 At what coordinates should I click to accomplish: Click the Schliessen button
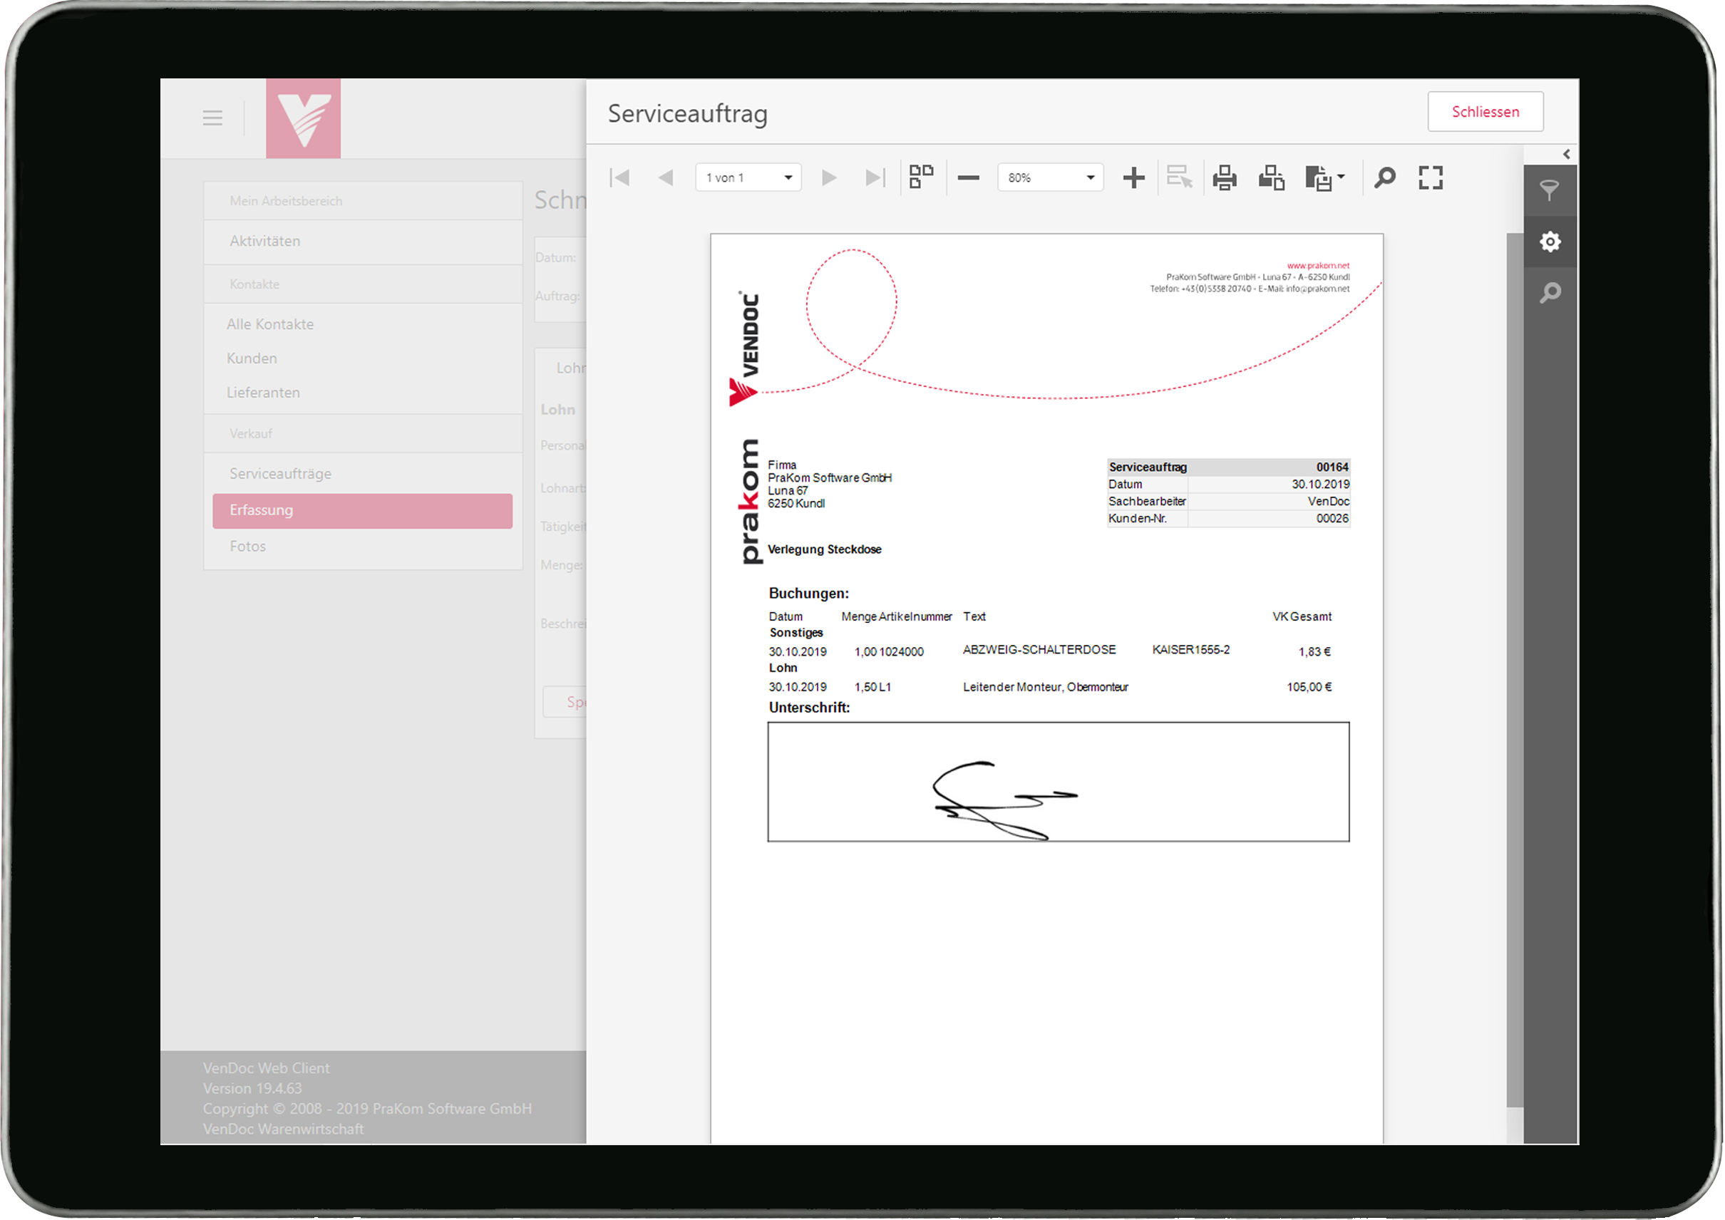pos(1485,112)
